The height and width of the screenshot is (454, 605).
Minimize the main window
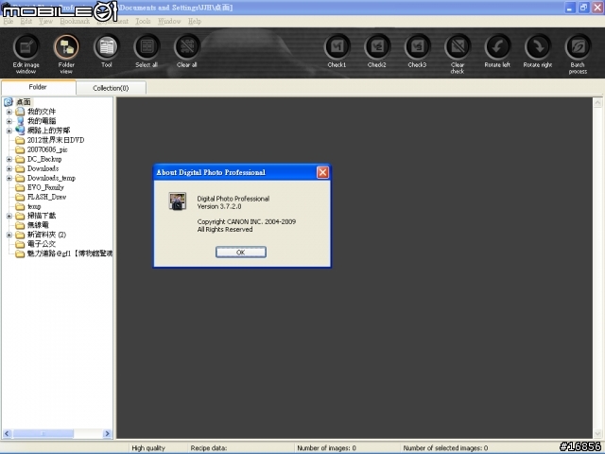point(570,8)
